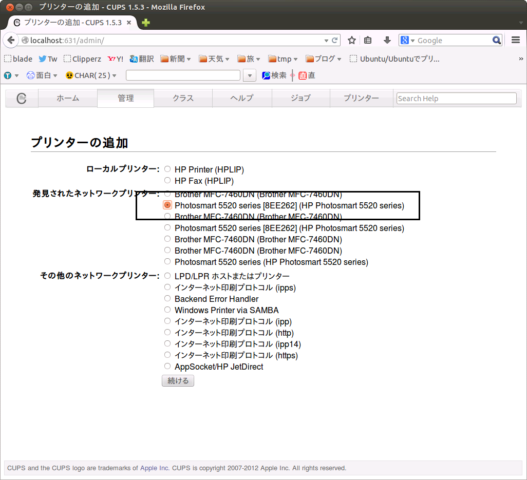Select インターネット印刷プロトコル (ipp14) option
527x480 pixels.
[167, 343]
